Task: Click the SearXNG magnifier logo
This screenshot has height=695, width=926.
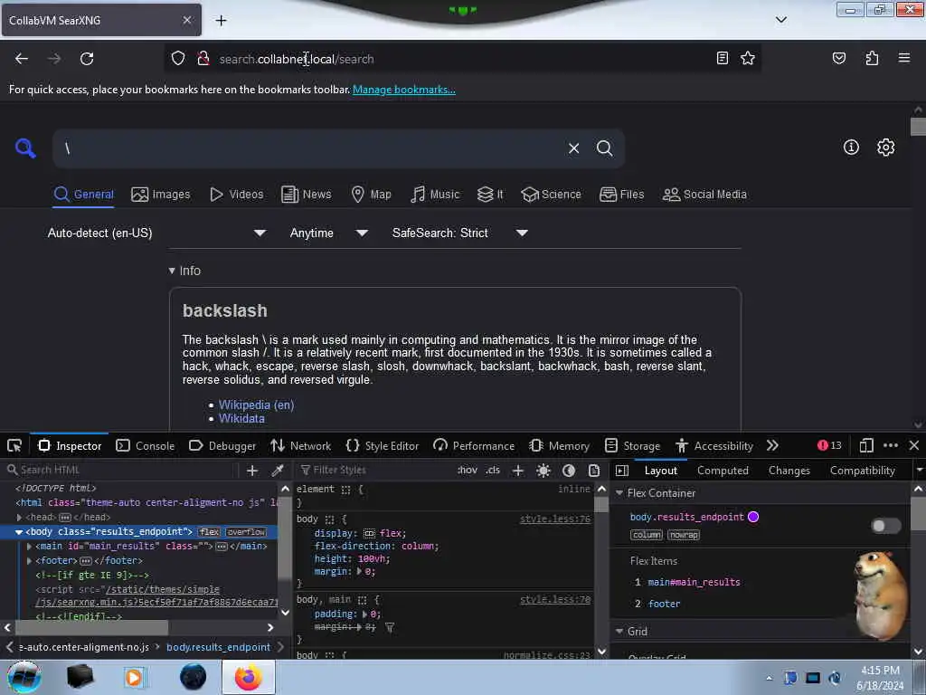Action: click(24, 148)
